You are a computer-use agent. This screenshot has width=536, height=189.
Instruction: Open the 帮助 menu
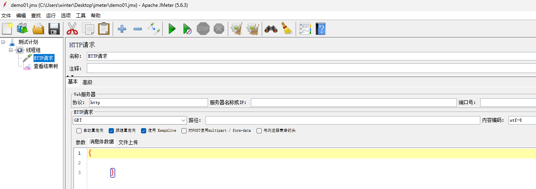point(96,15)
